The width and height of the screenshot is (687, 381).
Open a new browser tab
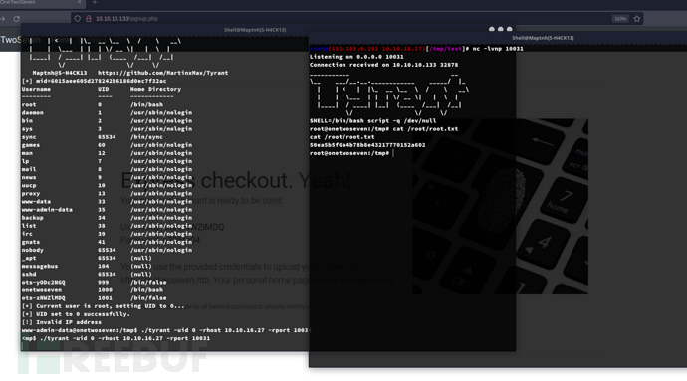(95, 2)
